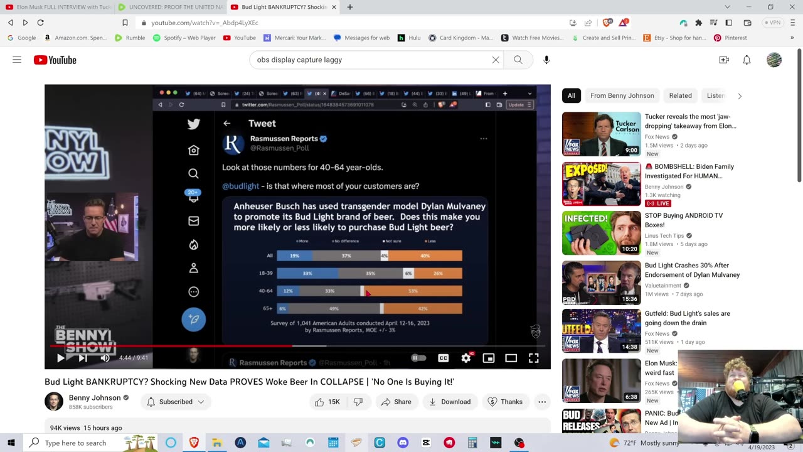Open a new browser tab
The height and width of the screenshot is (452, 803).
tap(349, 7)
